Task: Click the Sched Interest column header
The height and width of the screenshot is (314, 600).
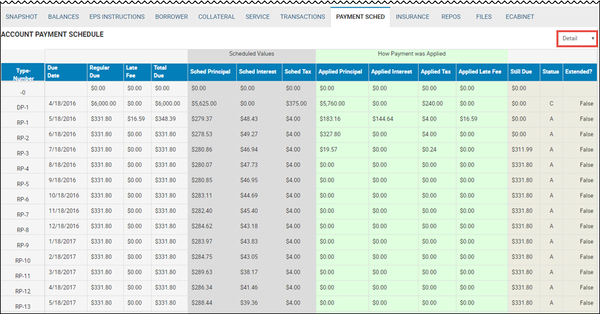Action: (258, 71)
